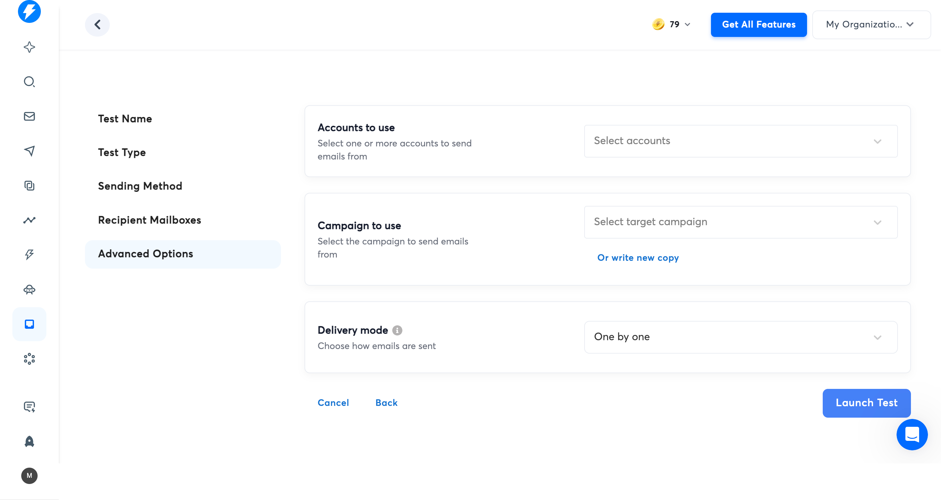Open the analytics line chart icon

click(29, 220)
